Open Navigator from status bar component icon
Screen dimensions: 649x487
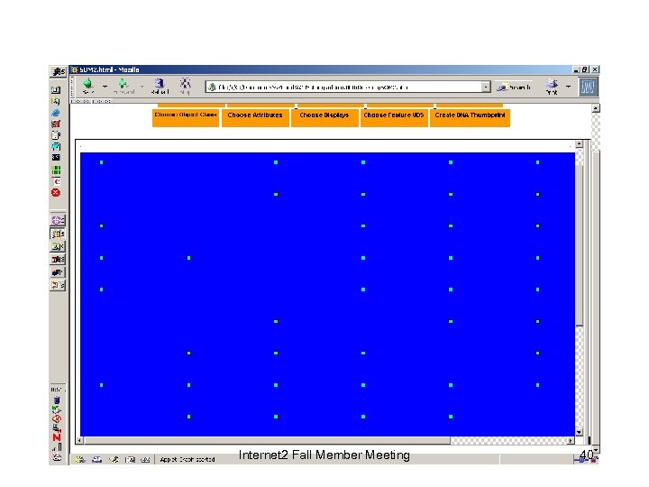80,459
